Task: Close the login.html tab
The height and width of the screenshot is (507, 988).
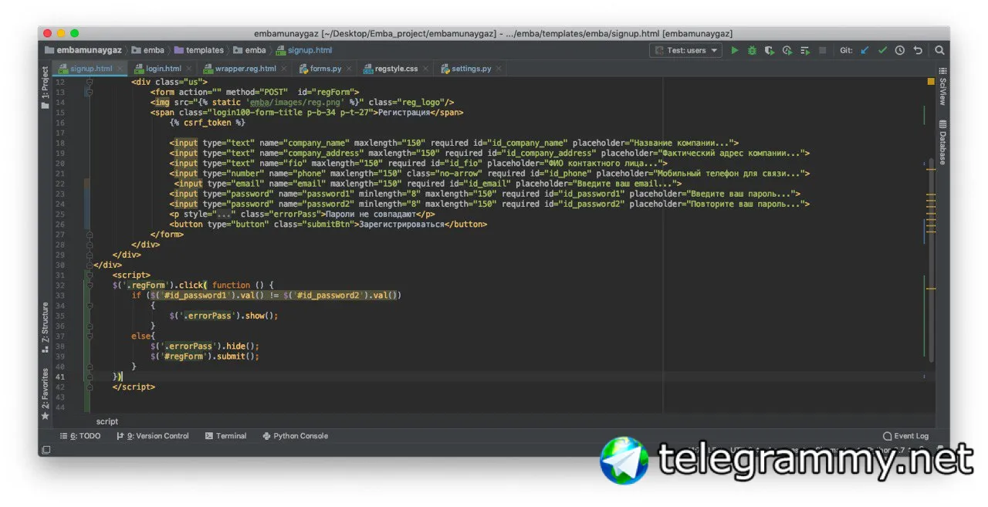Action: [x=188, y=69]
